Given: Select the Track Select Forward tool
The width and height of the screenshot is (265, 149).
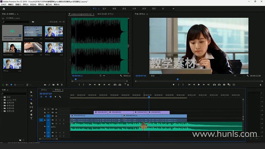Looking at the screenshot, I should pyautogui.click(x=31, y=96).
